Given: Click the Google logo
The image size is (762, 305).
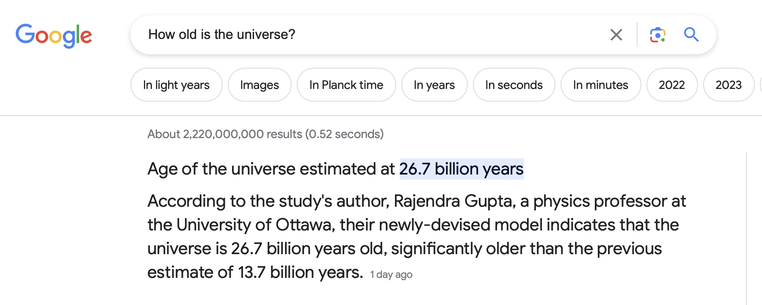Looking at the screenshot, I should [54, 35].
